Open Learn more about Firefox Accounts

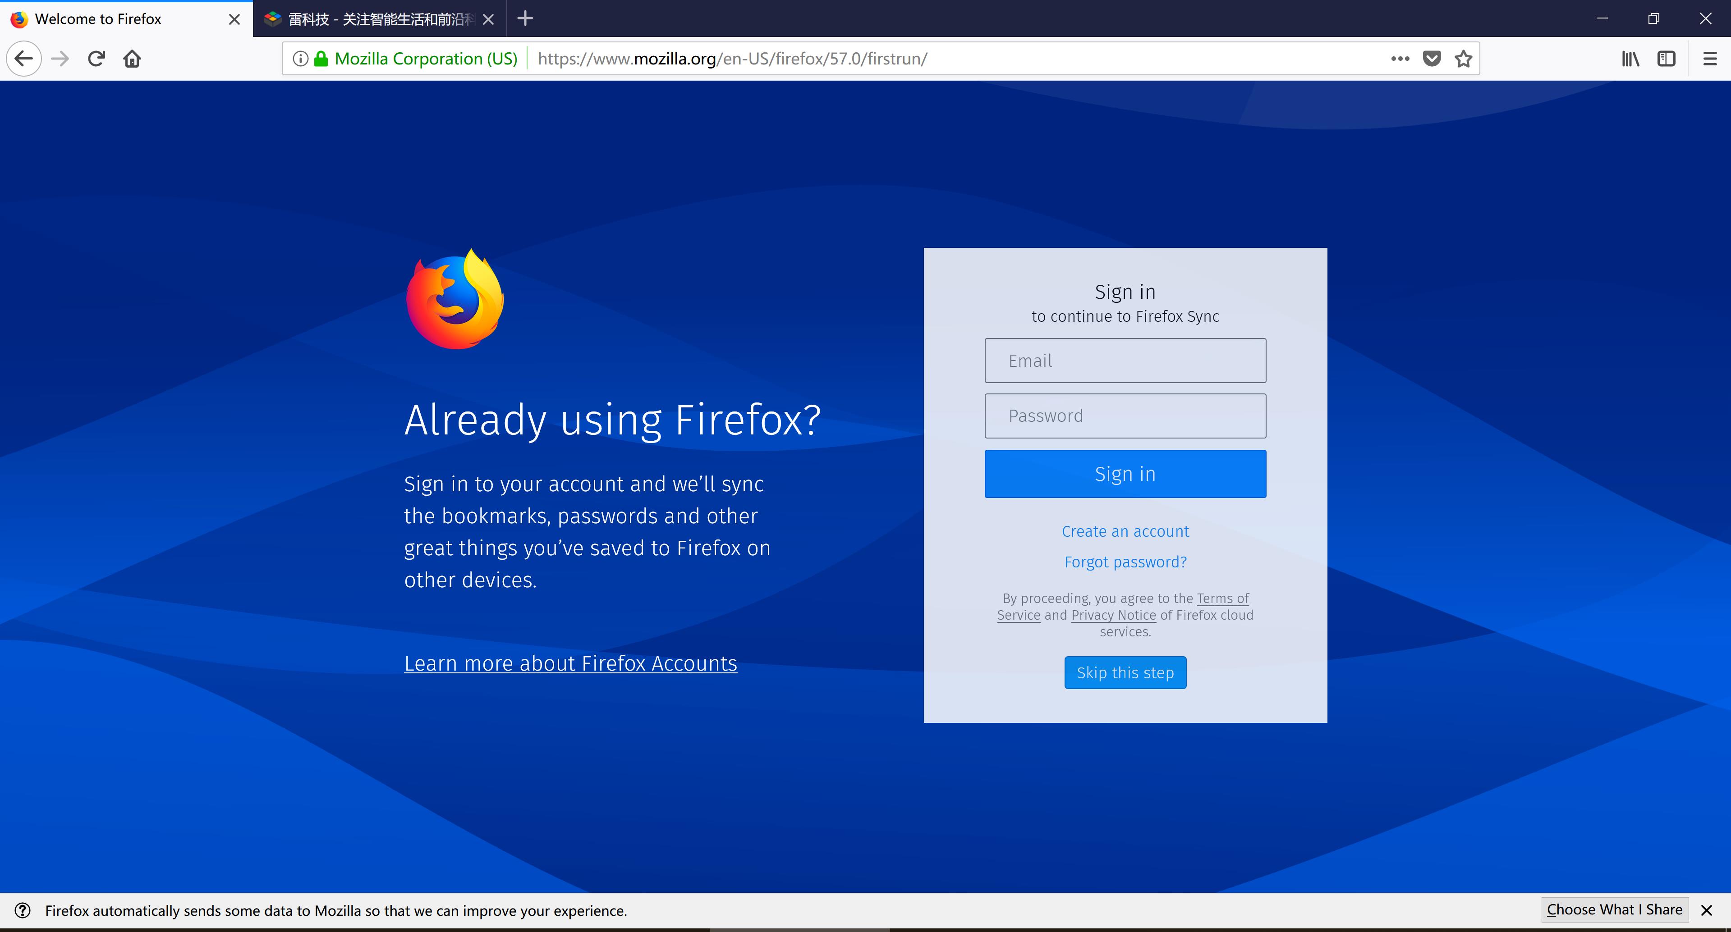570,663
